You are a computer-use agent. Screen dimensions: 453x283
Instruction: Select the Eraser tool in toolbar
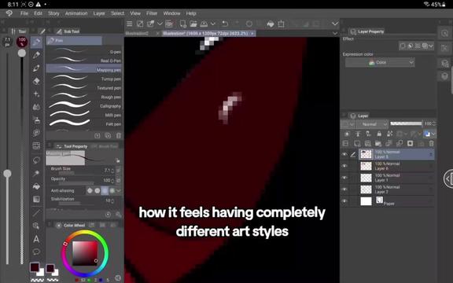36,81
